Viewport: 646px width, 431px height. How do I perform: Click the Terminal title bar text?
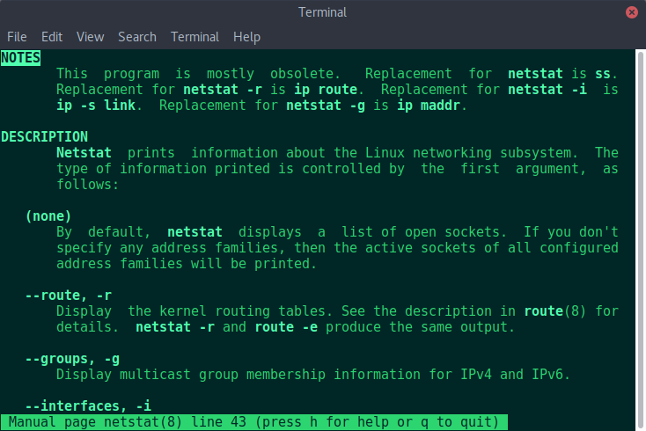tap(323, 12)
